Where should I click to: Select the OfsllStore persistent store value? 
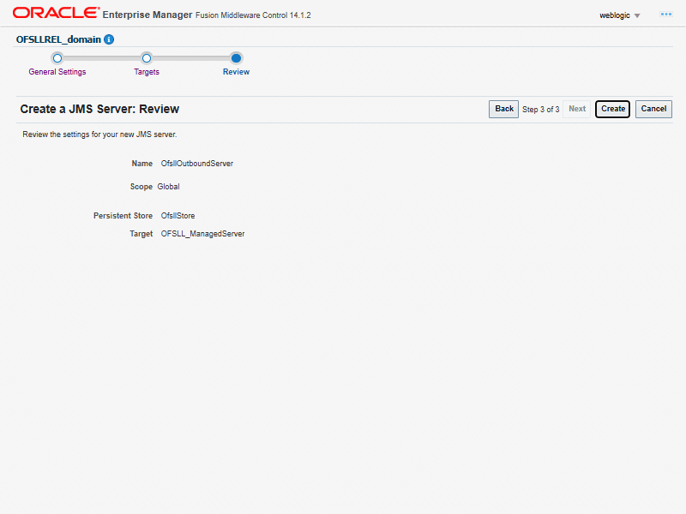point(178,216)
